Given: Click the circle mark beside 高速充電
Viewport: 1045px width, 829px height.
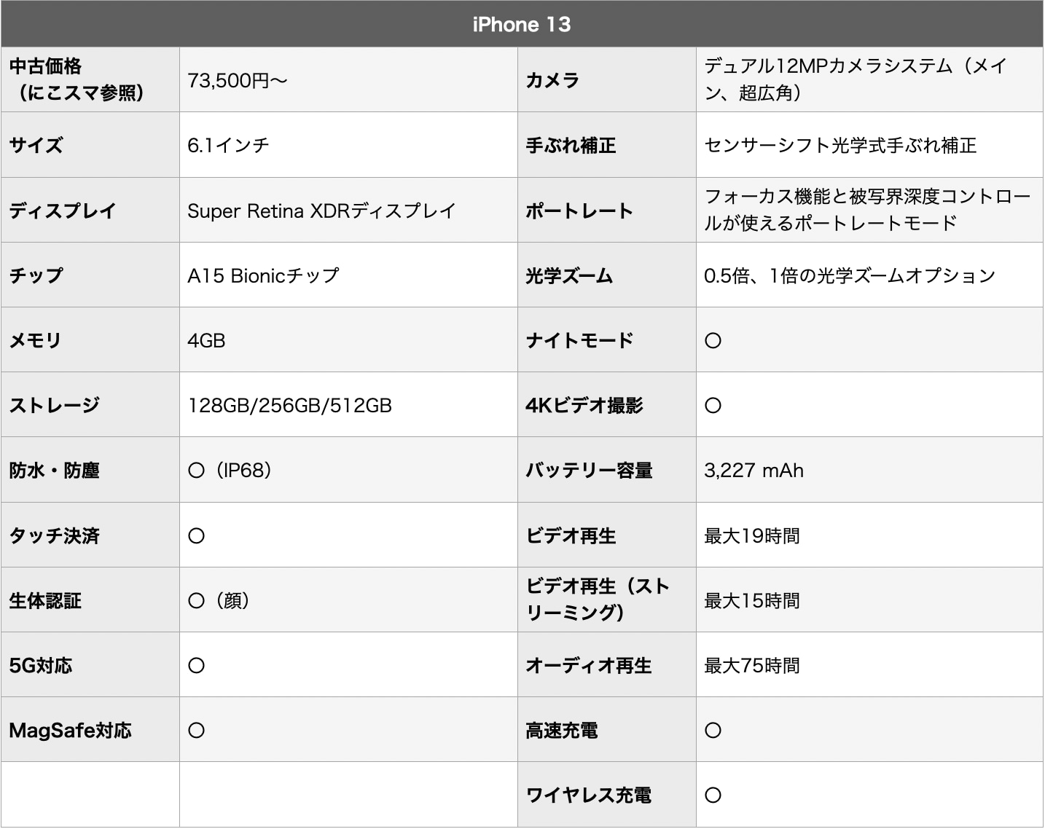Looking at the screenshot, I should 713,730.
